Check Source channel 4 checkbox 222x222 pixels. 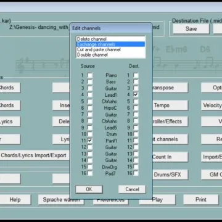[90, 95]
